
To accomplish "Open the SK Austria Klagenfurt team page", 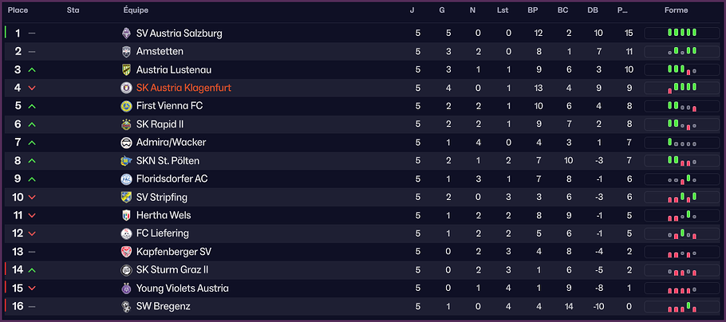I will (183, 88).
